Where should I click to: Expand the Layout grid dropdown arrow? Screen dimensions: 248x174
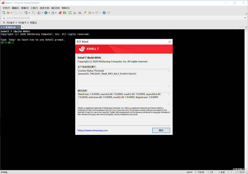(100, 13)
